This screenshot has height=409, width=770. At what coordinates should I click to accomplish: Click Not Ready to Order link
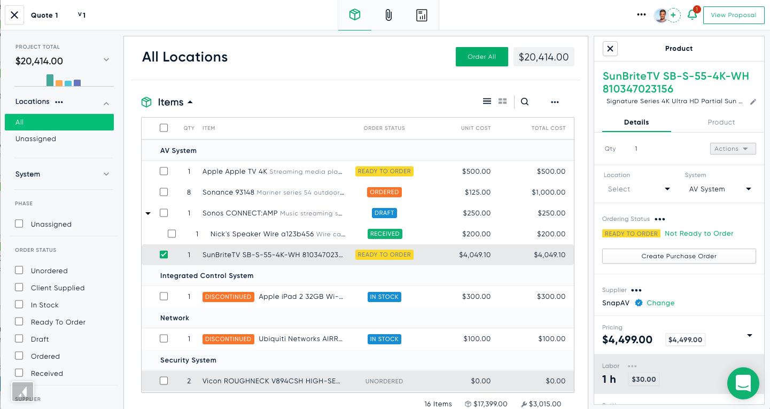click(x=699, y=234)
